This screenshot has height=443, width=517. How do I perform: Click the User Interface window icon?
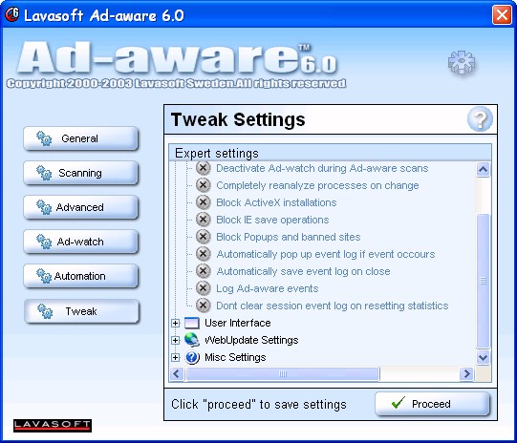(x=191, y=323)
